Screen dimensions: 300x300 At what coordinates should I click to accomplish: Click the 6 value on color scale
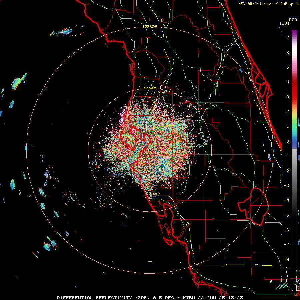click(288, 52)
